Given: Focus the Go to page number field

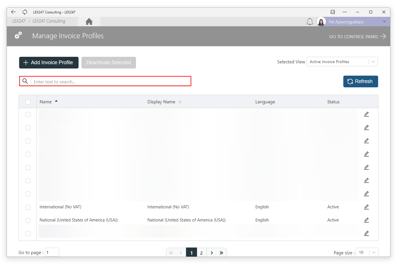Looking at the screenshot, I should coord(52,252).
